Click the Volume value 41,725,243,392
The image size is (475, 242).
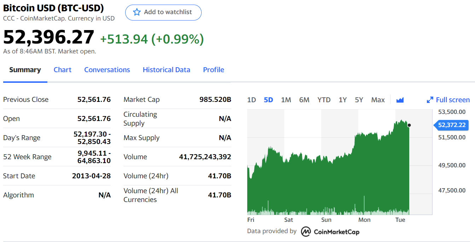[x=205, y=157]
